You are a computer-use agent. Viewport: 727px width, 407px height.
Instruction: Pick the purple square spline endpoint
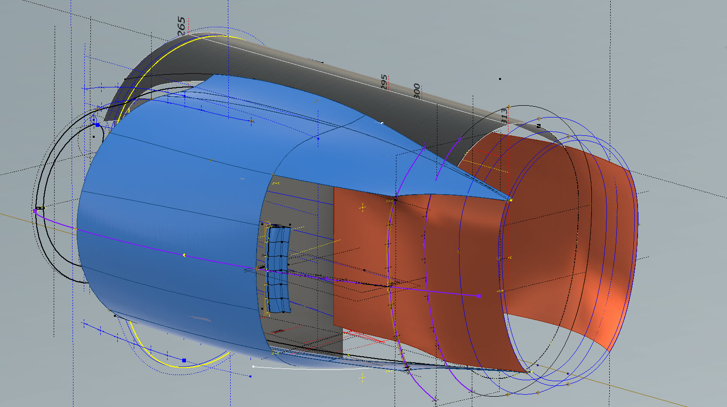pyautogui.click(x=479, y=296)
